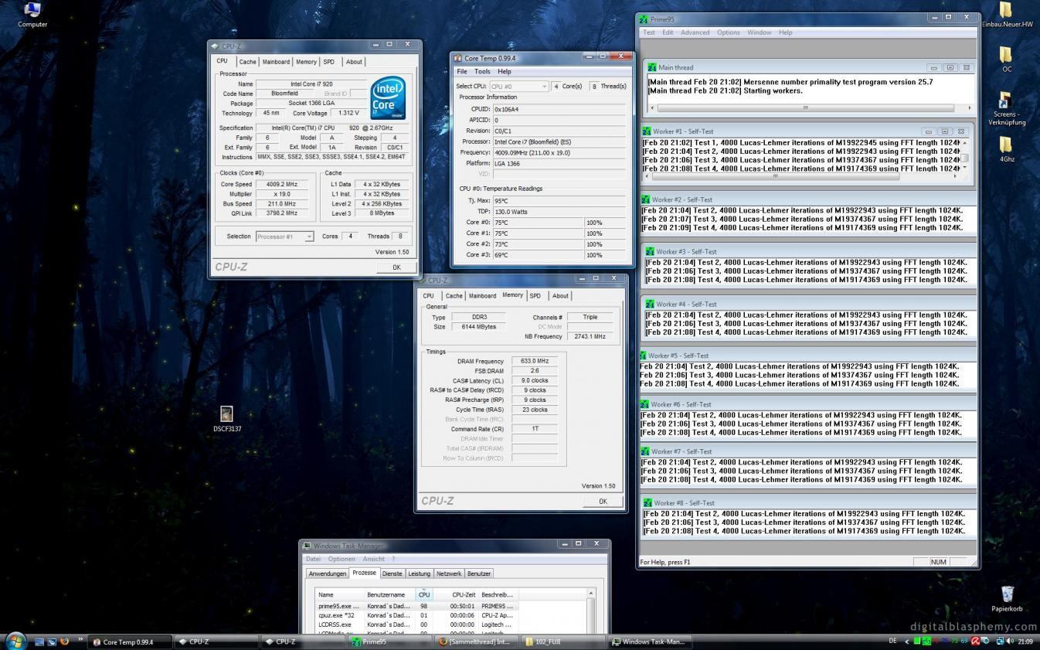Image resolution: width=1040 pixels, height=650 pixels.
Task: Switch to Mainboard tab in top CPU-Z window
Action: coord(276,62)
